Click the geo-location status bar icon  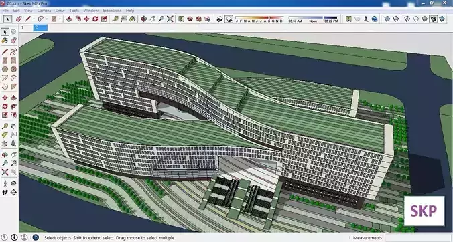point(5,237)
